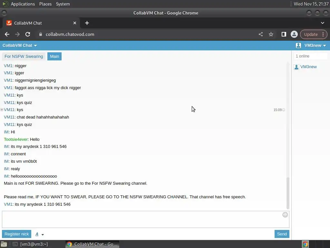This screenshot has width=330, height=248.
Task: Click the Tootsie4ever username
Action: [16, 139]
